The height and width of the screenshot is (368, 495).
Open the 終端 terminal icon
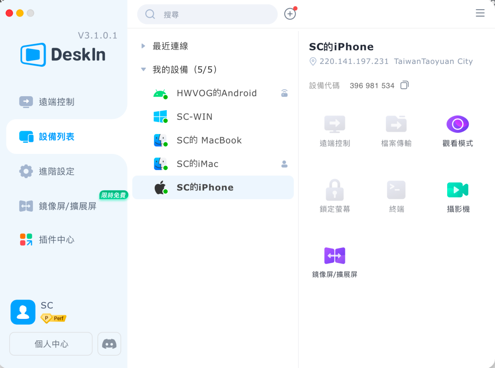(x=396, y=190)
